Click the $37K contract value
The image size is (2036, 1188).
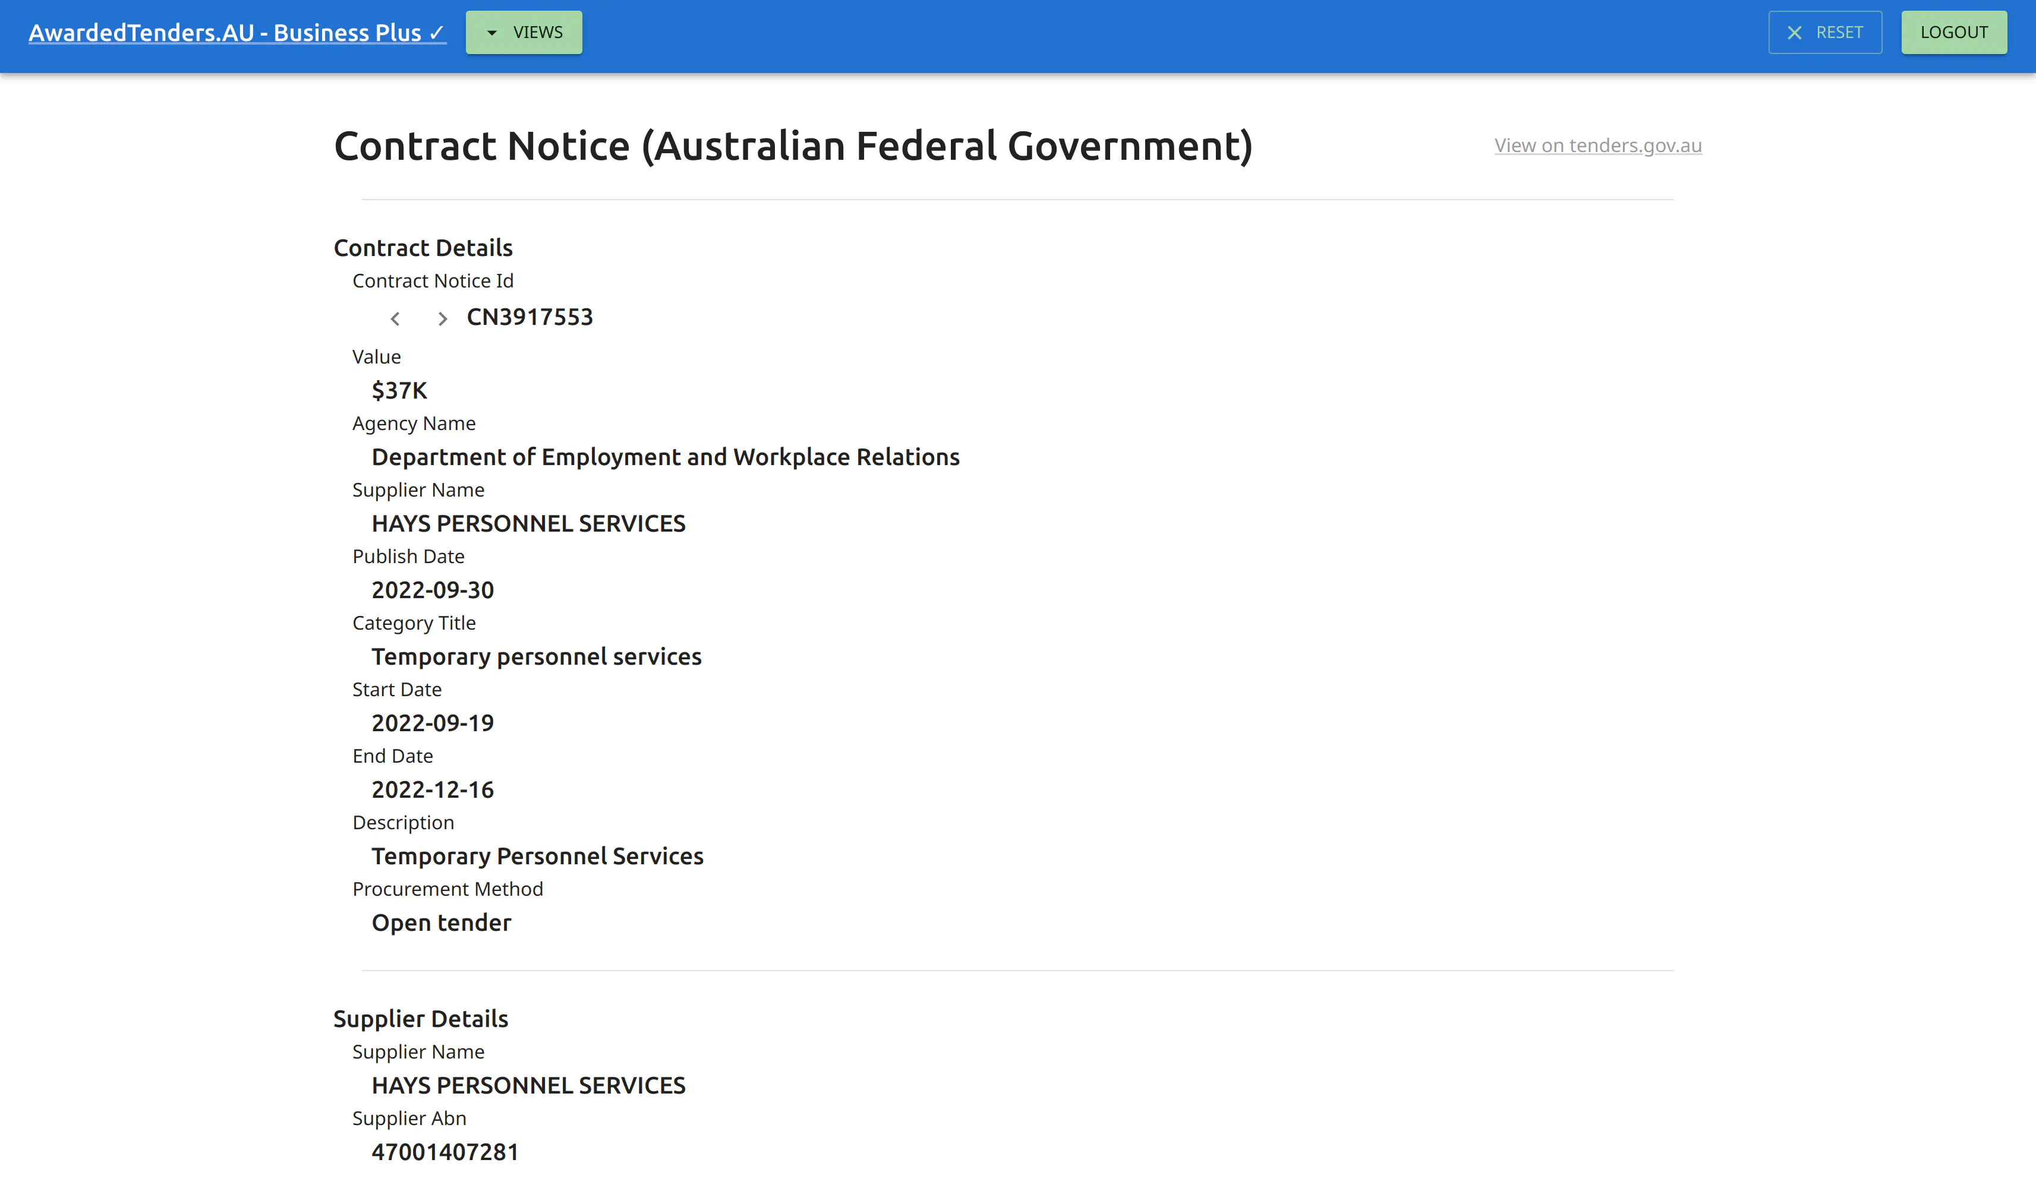coord(399,390)
